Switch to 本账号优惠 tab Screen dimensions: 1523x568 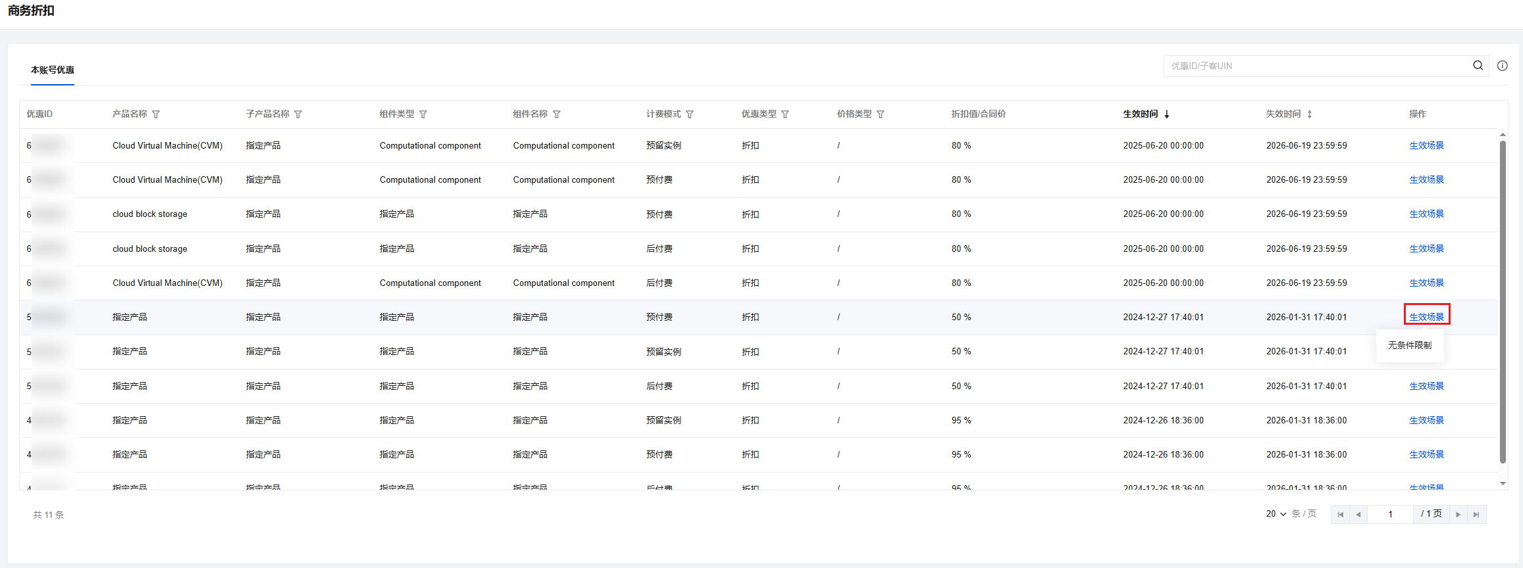[53, 70]
